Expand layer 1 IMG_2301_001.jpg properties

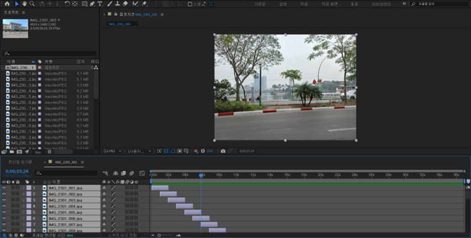tap(24, 188)
